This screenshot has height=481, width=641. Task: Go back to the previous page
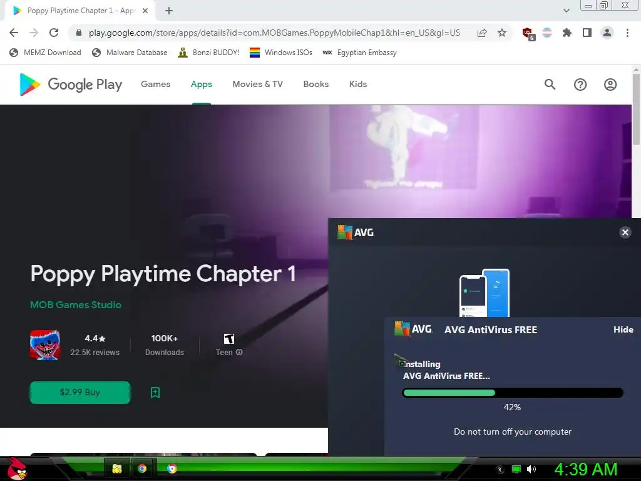point(14,33)
